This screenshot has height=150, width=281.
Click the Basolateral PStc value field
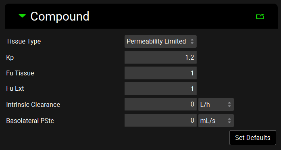[x=160, y=121]
